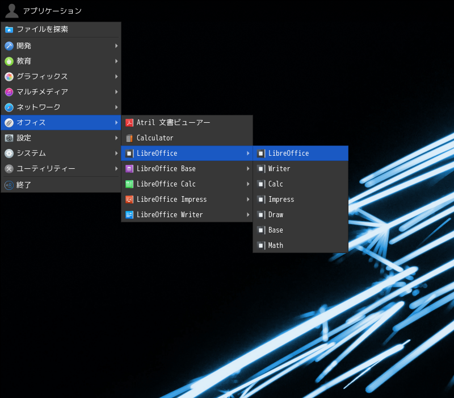Click the Calculator app icon
This screenshot has height=398, width=454.
pos(129,138)
